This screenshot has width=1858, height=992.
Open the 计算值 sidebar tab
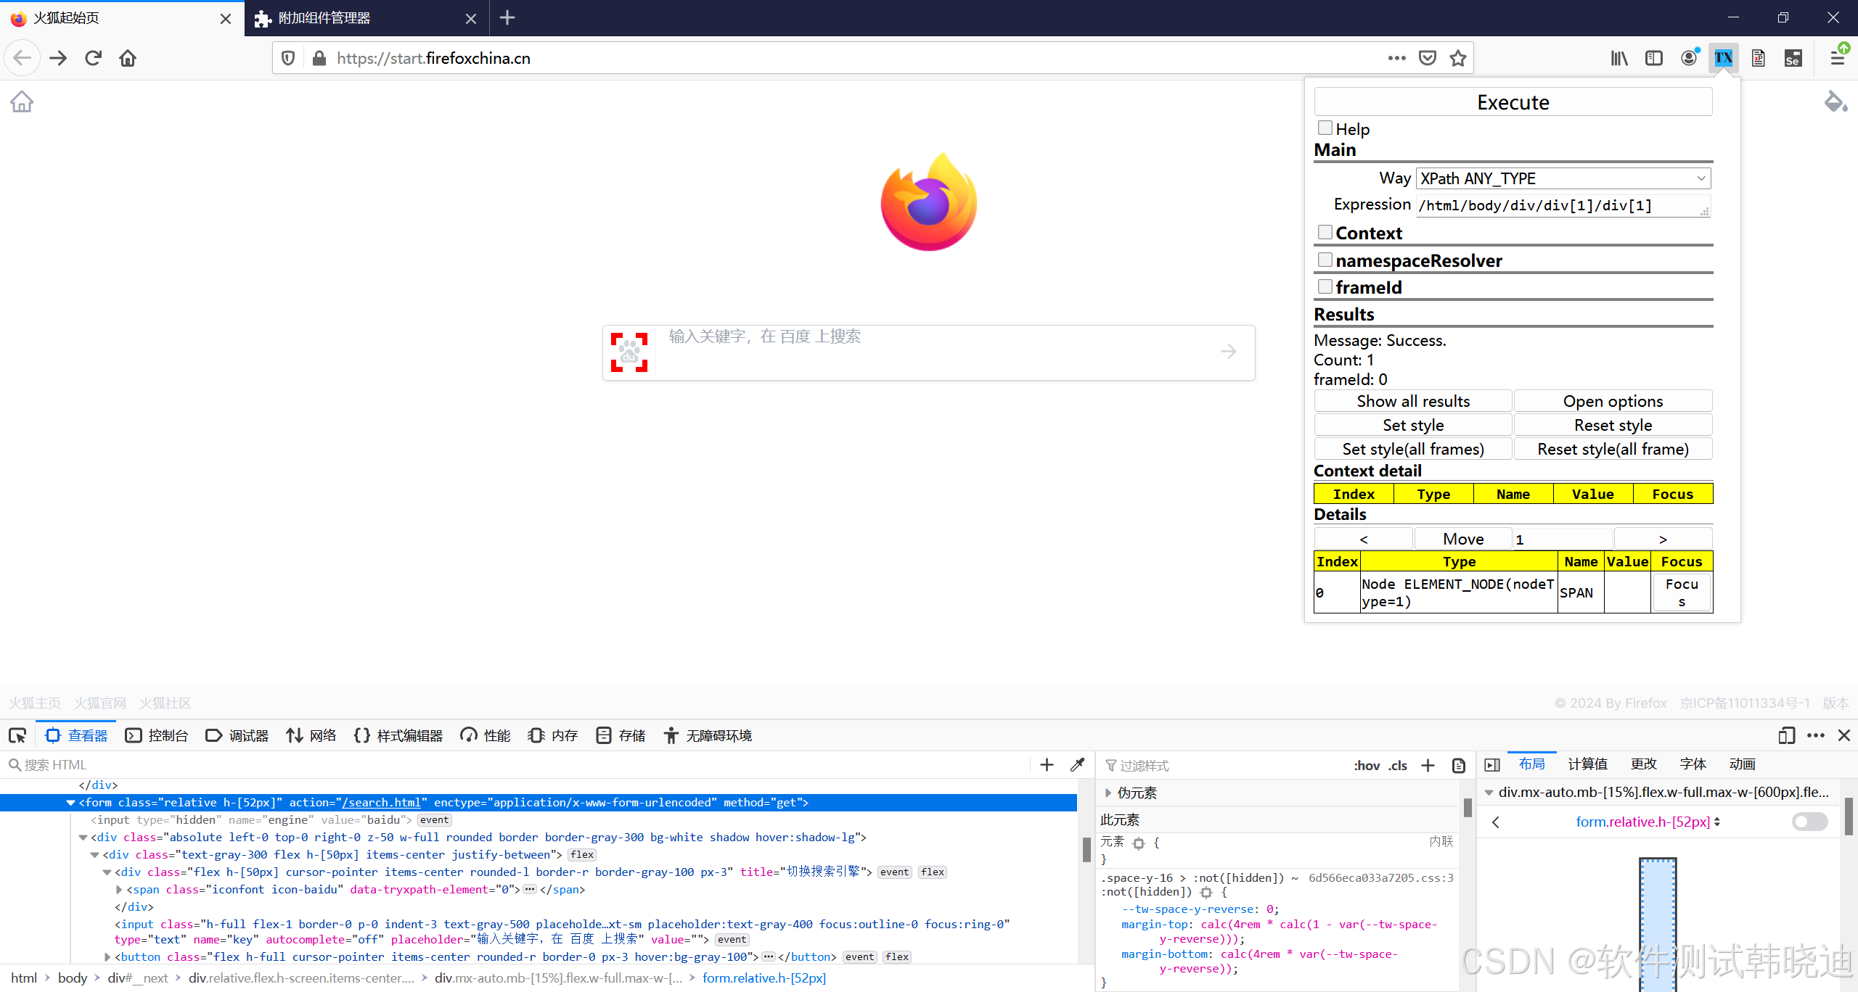(1587, 764)
